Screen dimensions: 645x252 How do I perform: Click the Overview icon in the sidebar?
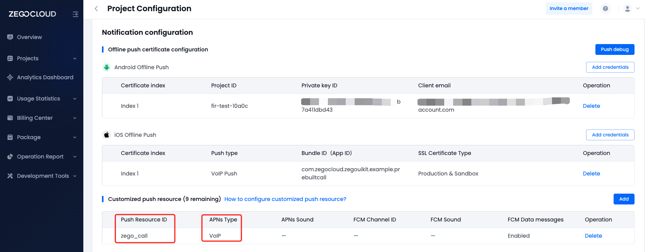[10, 37]
